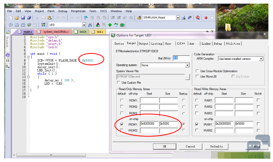Tick the Use Custom File checkbox
The height and width of the screenshot is (162, 273).
click(x=119, y=82)
